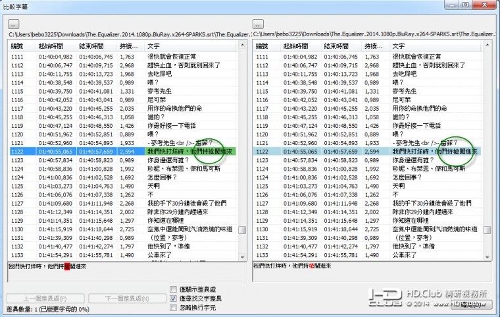Click the right list cell 01:41:09,680
Image resolution: width=500 pixels, height=317 pixels.
pyautogui.click(x=301, y=203)
